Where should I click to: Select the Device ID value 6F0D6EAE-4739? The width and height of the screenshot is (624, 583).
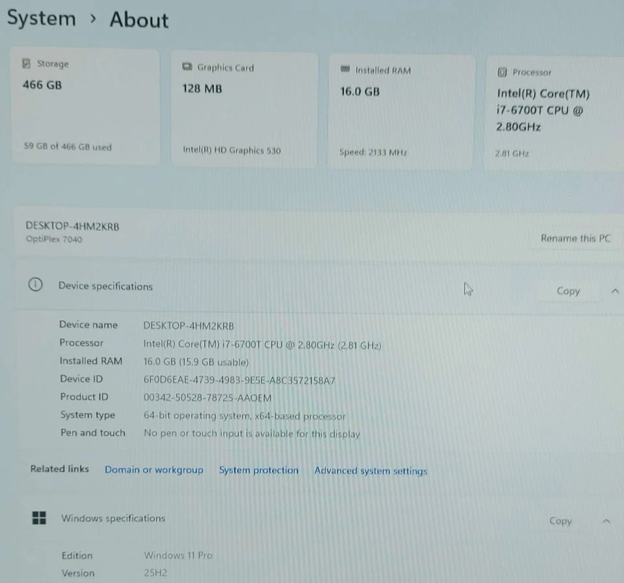[x=239, y=380]
